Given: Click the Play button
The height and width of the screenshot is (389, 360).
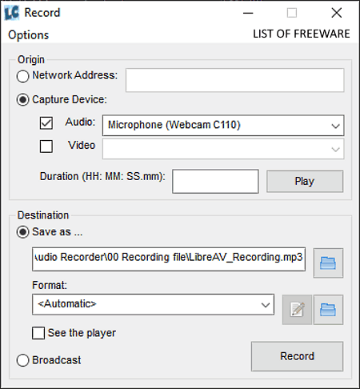Looking at the screenshot, I should (x=305, y=181).
